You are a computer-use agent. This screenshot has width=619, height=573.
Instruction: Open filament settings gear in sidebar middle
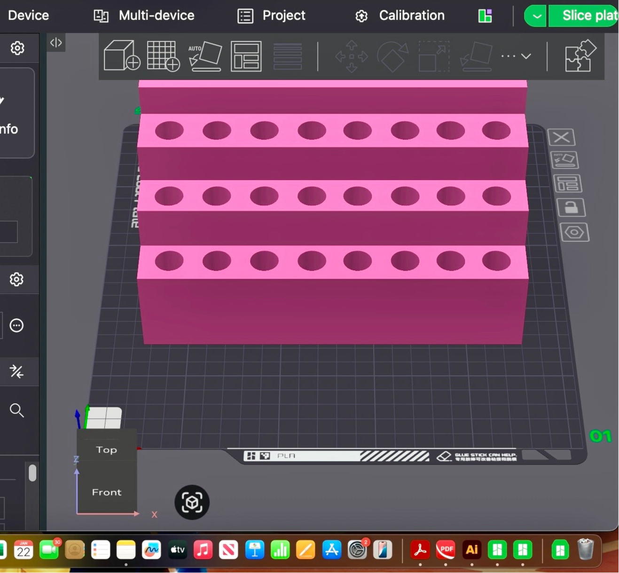click(16, 279)
